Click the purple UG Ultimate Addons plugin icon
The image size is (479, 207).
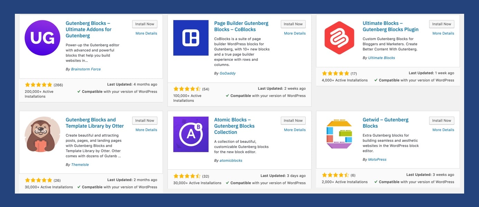[43, 38]
